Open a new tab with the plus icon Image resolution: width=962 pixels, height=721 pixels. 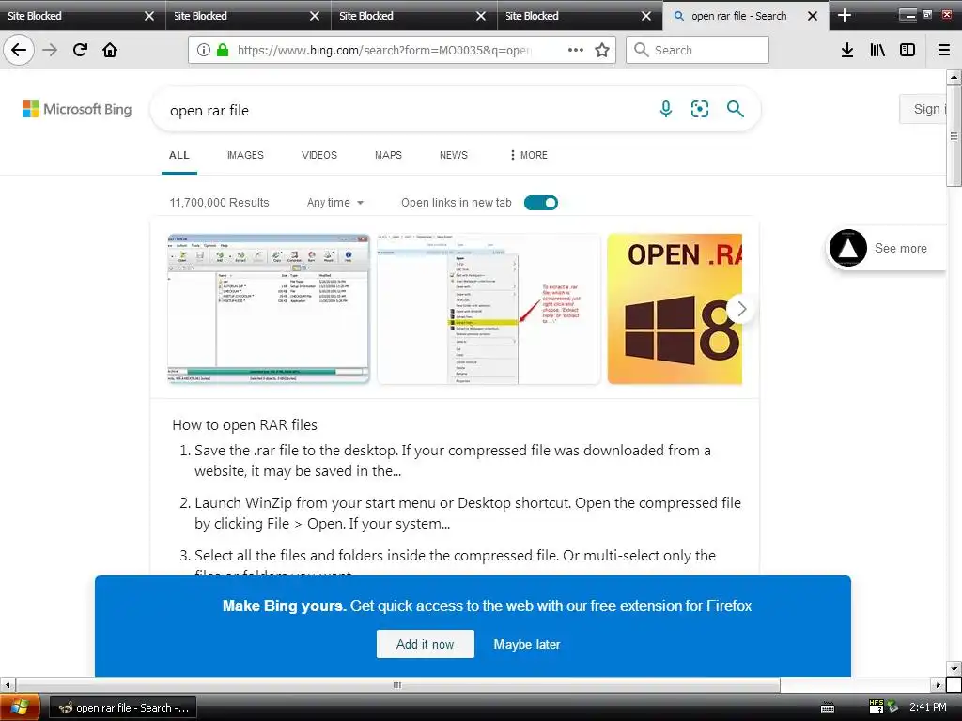point(845,15)
